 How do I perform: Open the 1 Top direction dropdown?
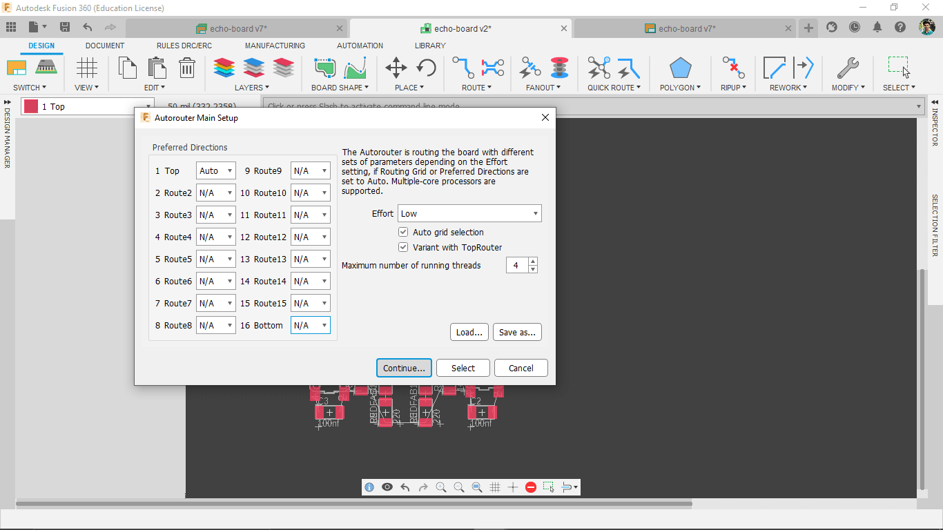(216, 170)
